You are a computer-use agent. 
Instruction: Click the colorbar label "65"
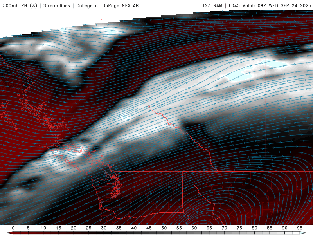point(209,228)
